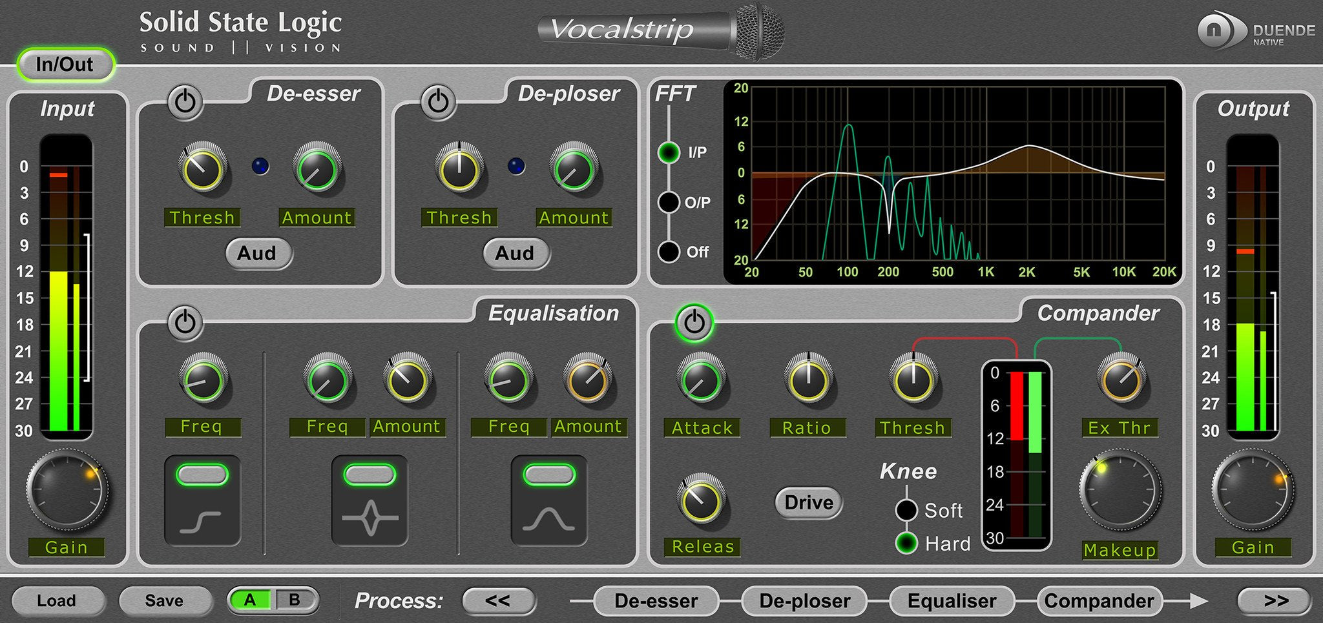Select De-esser in the process chain
Image resolution: width=1323 pixels, height=623 pixels.
[656, 601]
